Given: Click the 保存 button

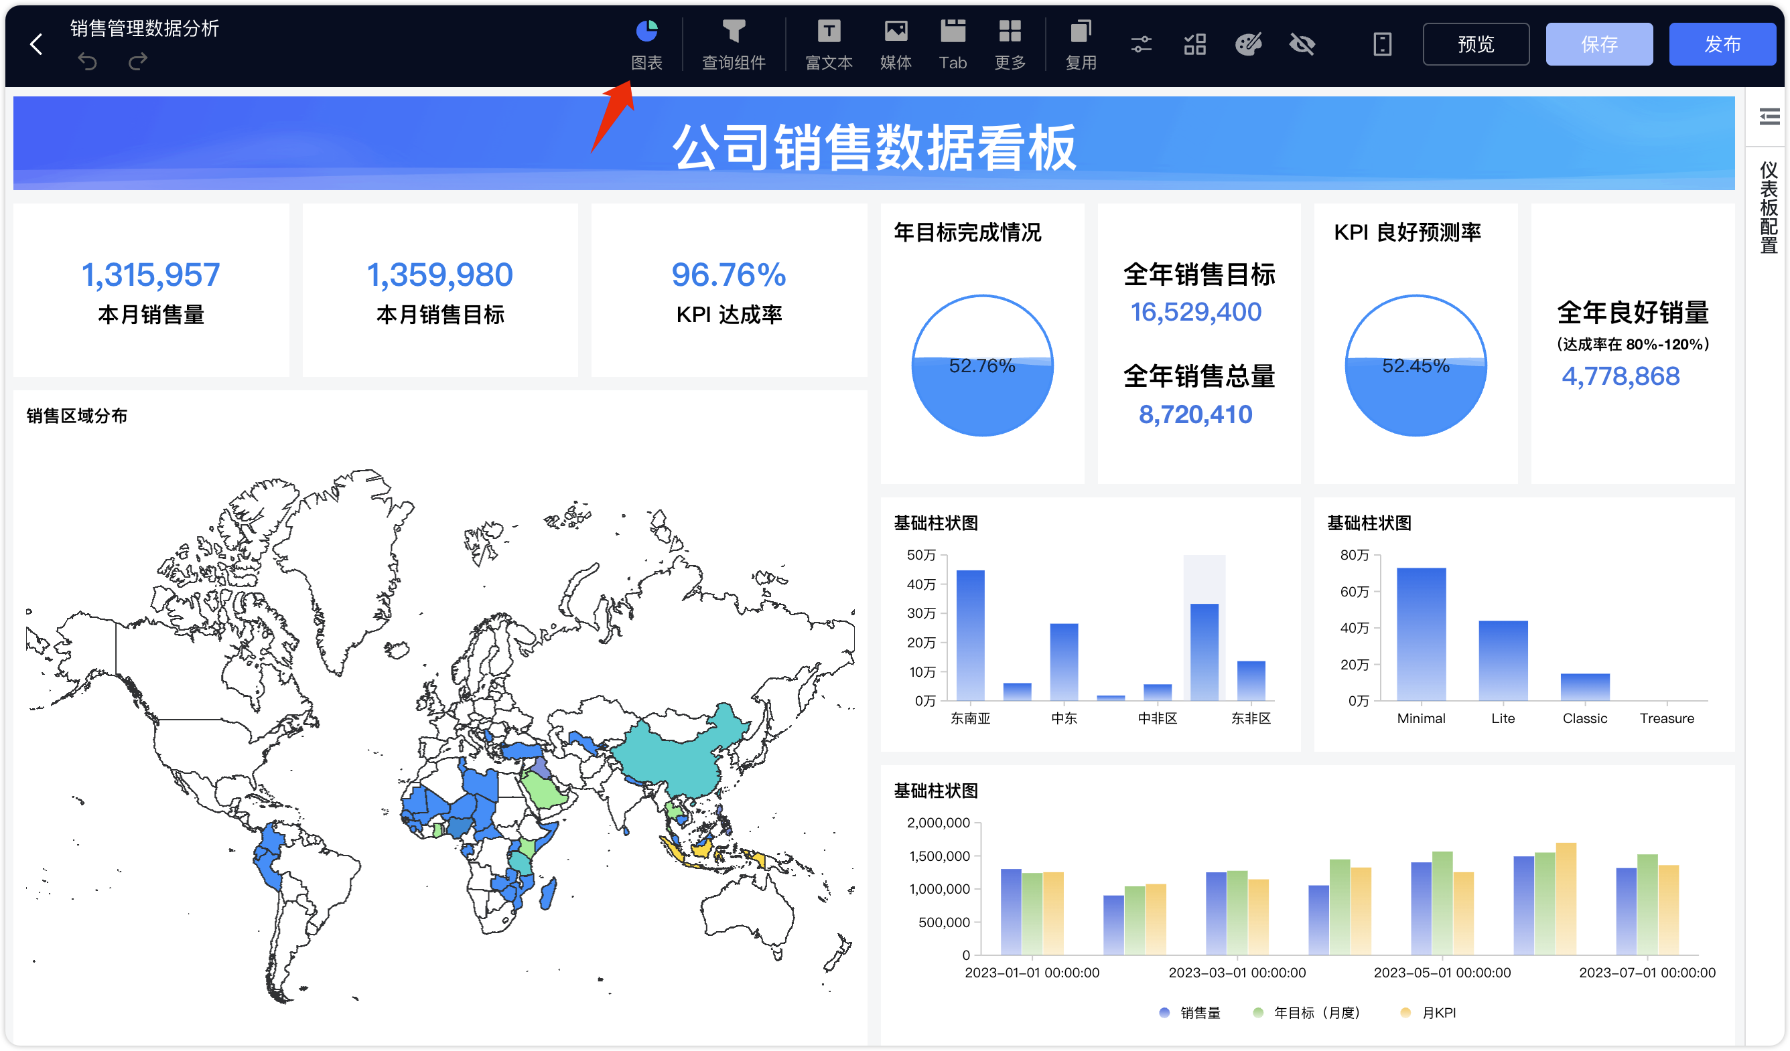Looking at the screenshot, I should click(1599, 44).
